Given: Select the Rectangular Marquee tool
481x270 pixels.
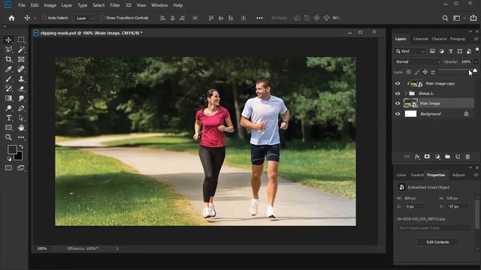Looking at the screenshot, I should tap(21, 40).
